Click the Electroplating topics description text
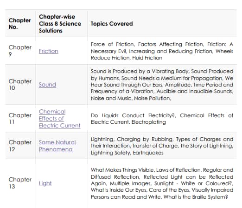The width and height of the screenshot is (242, 208). click(x=162, y=119)
